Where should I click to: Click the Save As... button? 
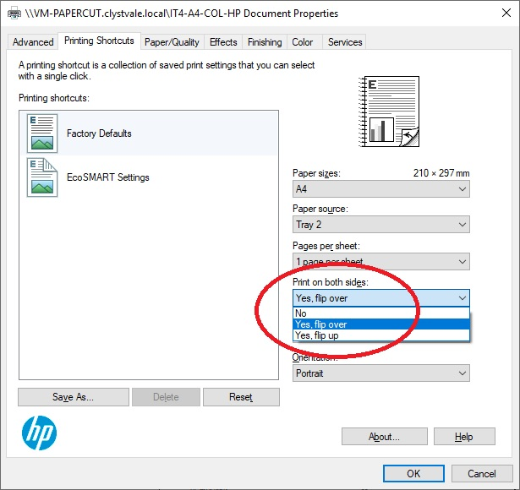point(74,397)
